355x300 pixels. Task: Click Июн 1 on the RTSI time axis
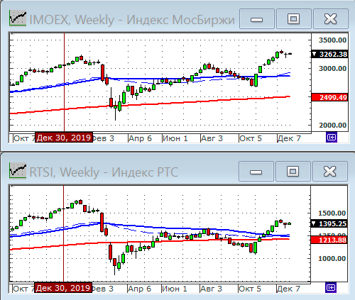tap(175, 289)
